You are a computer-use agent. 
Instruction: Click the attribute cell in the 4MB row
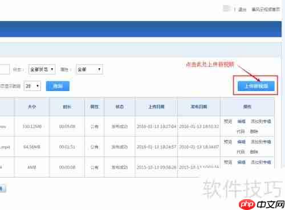pos(95,167)
